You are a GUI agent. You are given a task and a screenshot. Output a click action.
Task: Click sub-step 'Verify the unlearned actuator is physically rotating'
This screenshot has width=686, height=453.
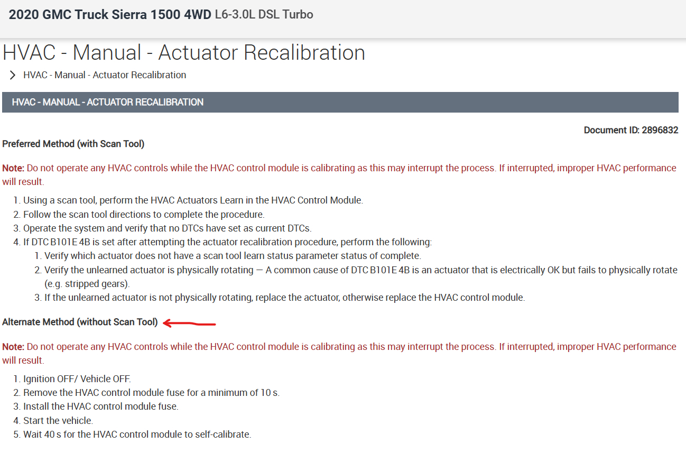361,276
